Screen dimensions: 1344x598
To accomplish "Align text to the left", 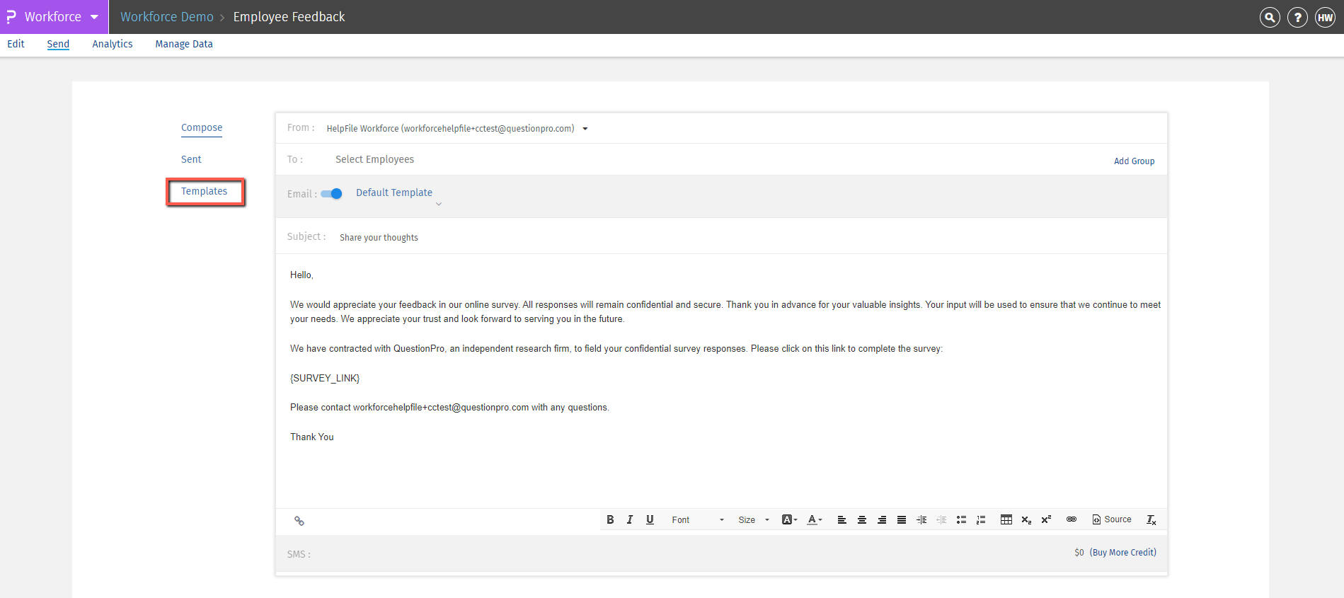I will click(842, 519).
